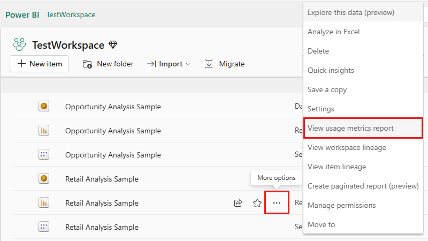Click the New folder button
Viewport: 428px width, 241px height.
pyautogui.click(x=108, y=64)
